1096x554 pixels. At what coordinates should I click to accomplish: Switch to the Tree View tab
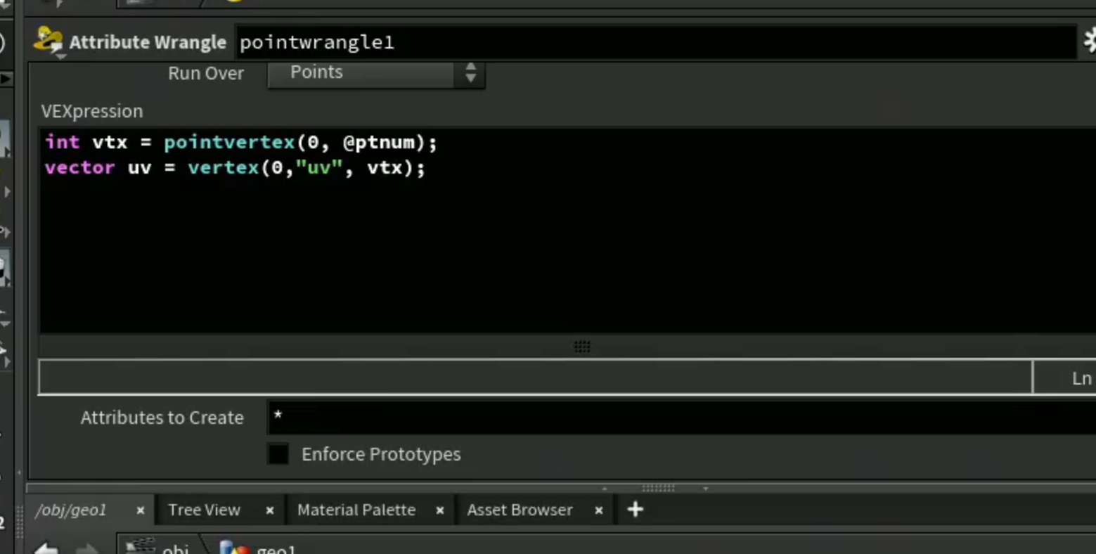point(204,510)
